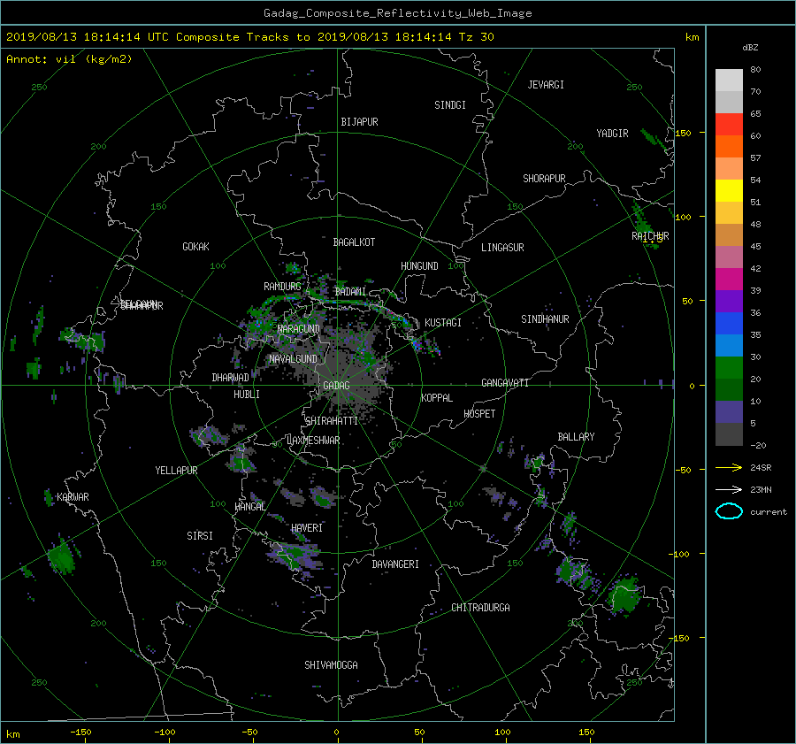796x744 pixels.
Task: Click the YELLAPUR city label
Action: point(176,471)
